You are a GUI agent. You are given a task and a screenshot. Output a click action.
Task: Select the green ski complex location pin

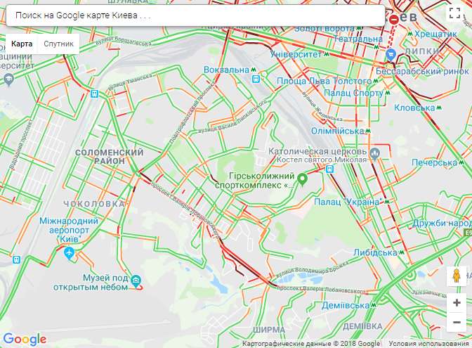302,179
